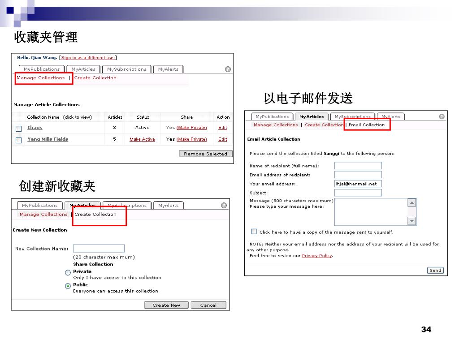Click help icon in Manage Collections panel
The image size is (459, 344).
point(228,69)
